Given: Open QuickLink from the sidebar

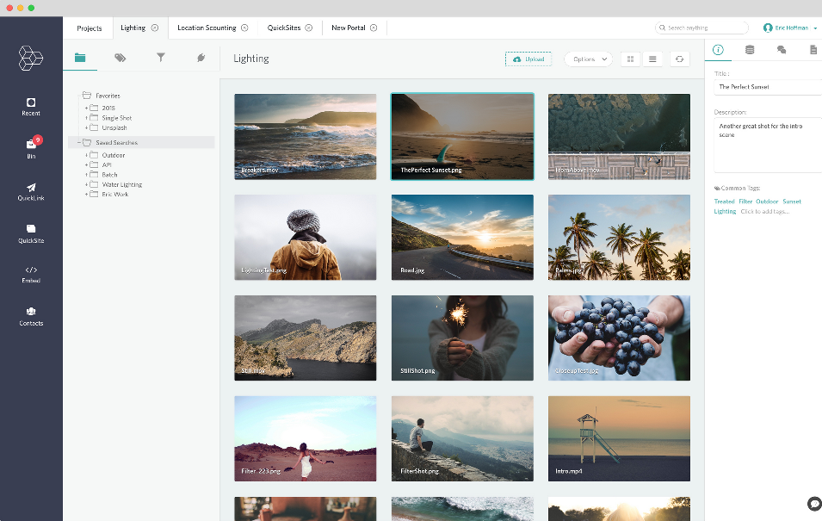Looking at the screenshot, I should [x=31, y=192].
